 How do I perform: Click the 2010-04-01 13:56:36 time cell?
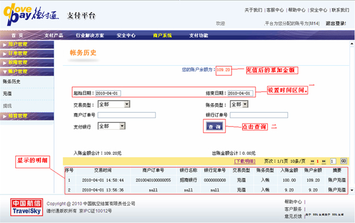point(103,190)
